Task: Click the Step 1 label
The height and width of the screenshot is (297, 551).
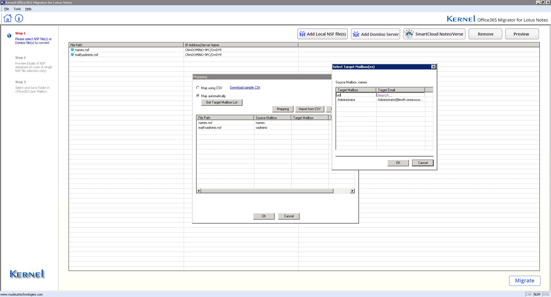Action: click(x=20, y=33)
